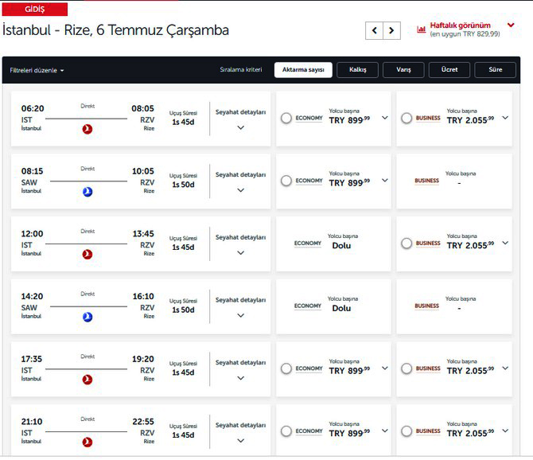Click the next day arrow button
Image resolution: width=533 pixels, height=460 pixels.
(x=391, y=31)
